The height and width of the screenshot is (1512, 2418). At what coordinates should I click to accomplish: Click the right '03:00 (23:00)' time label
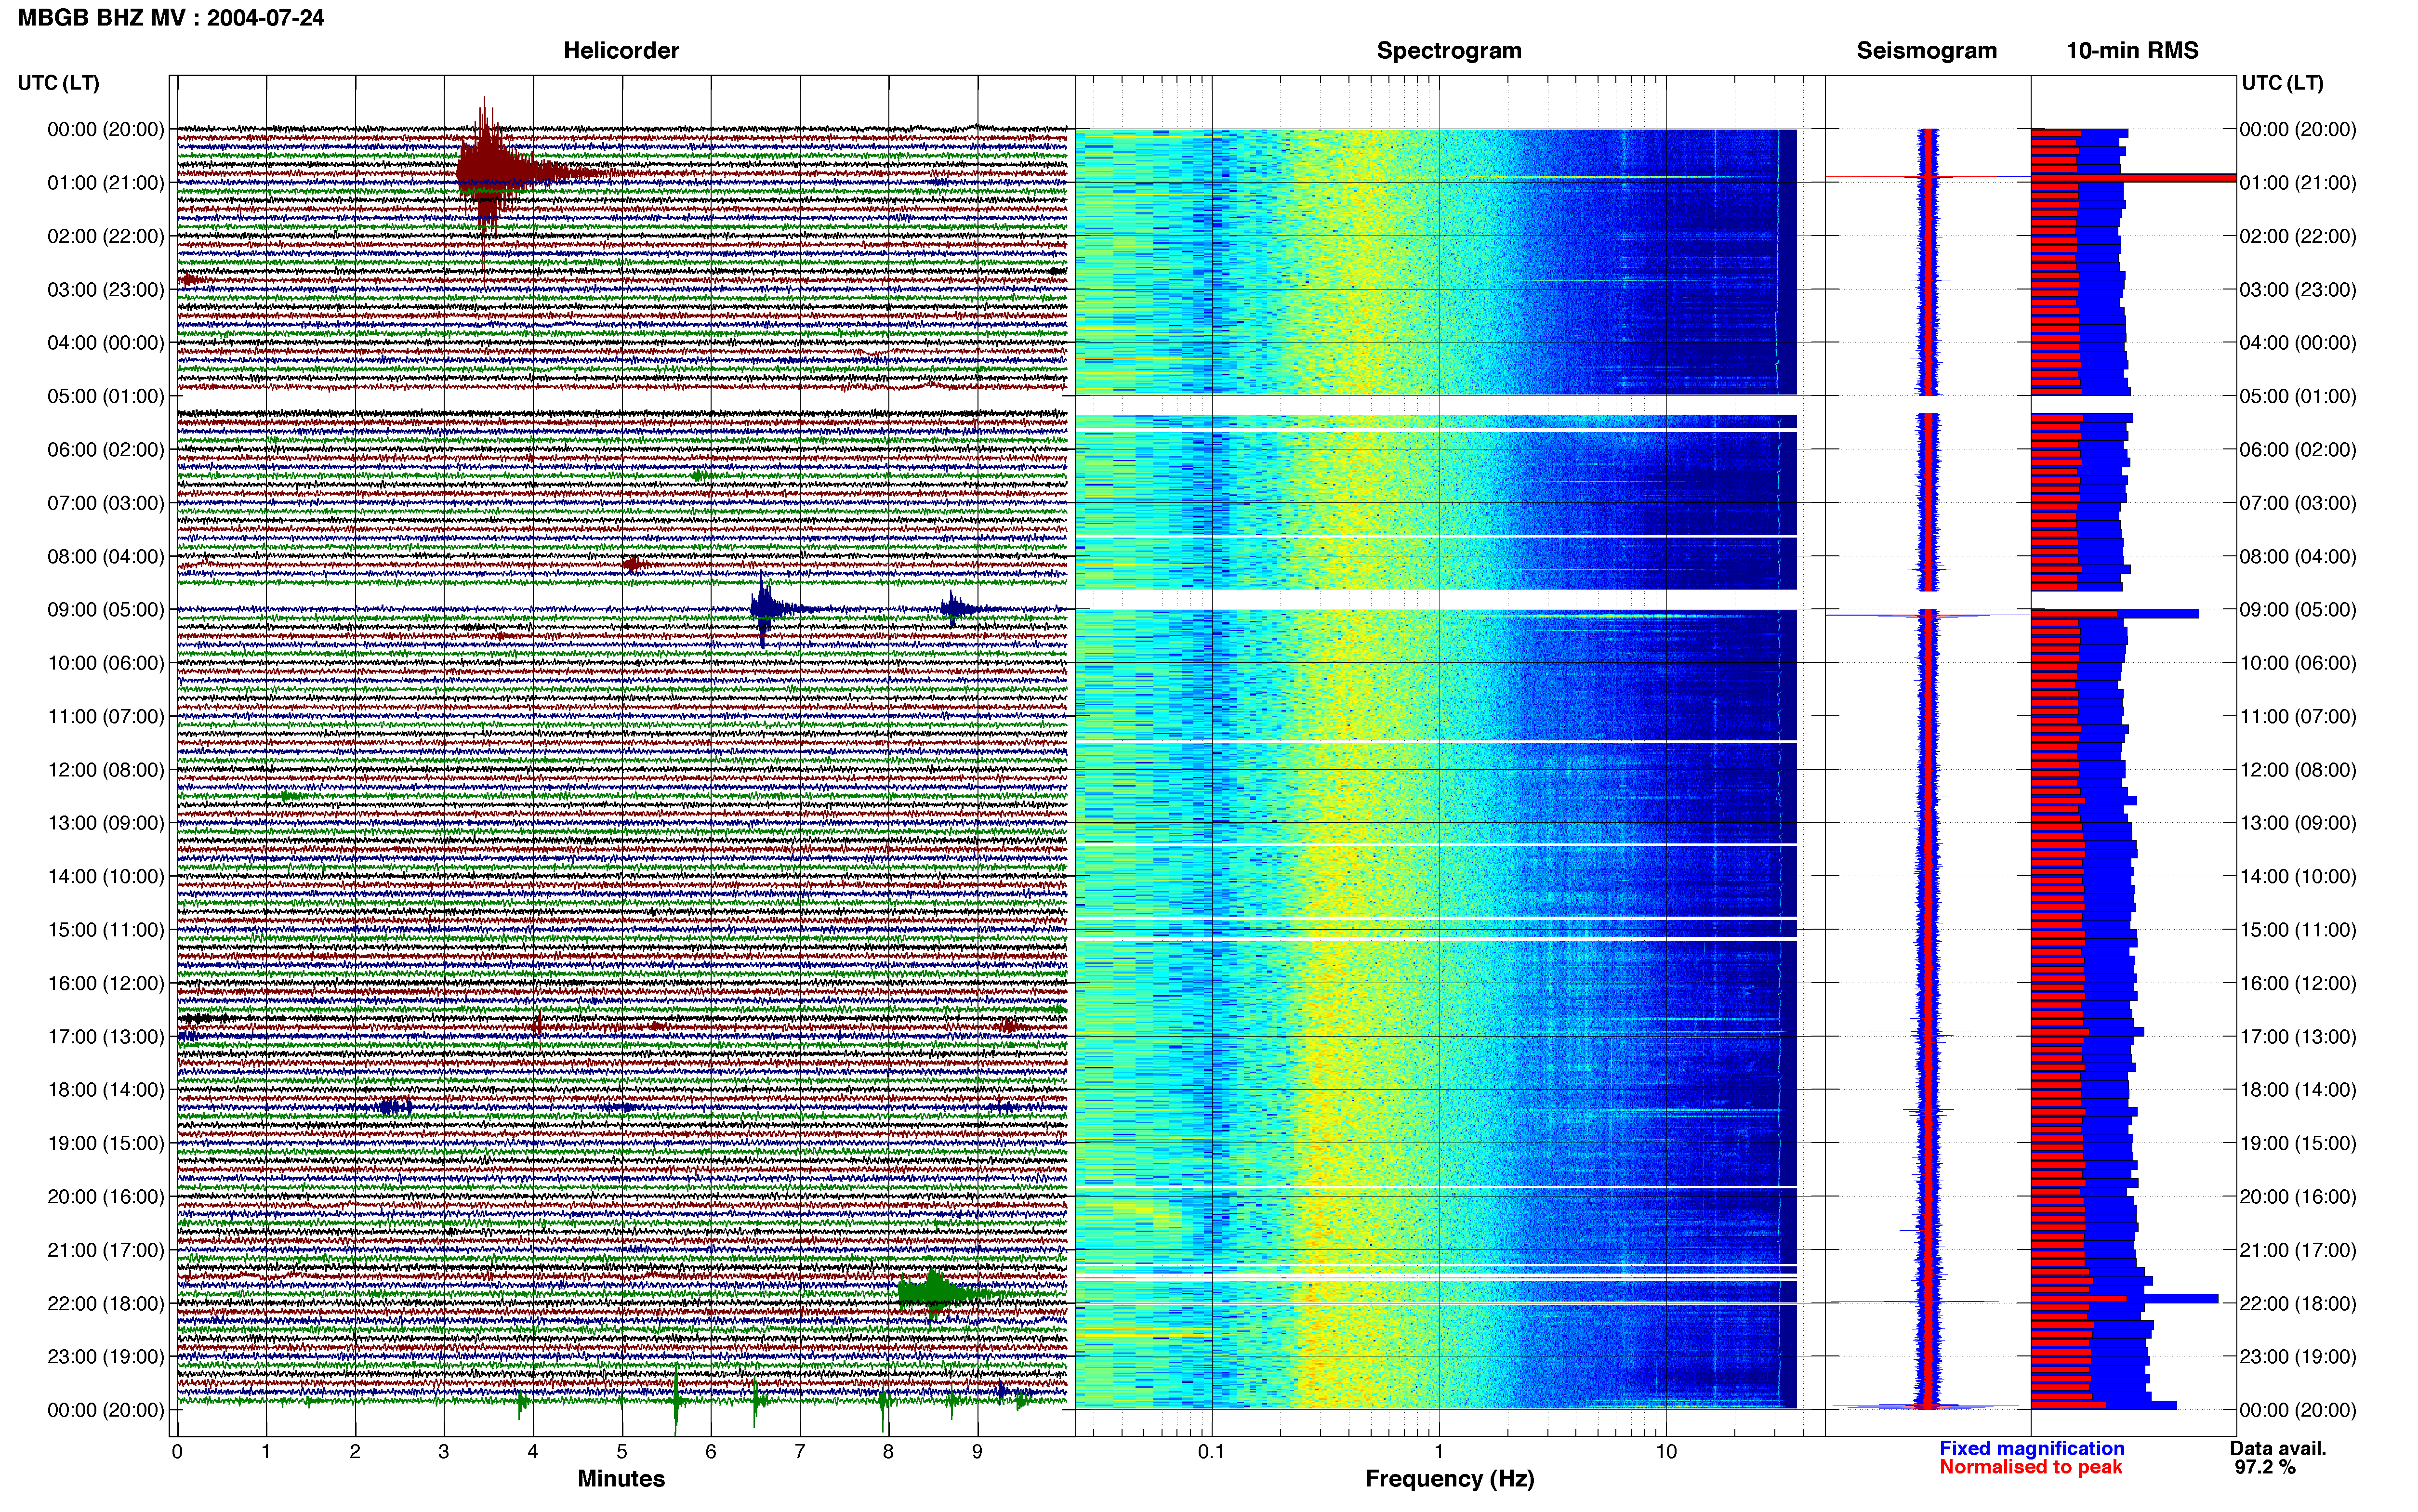2298,289
